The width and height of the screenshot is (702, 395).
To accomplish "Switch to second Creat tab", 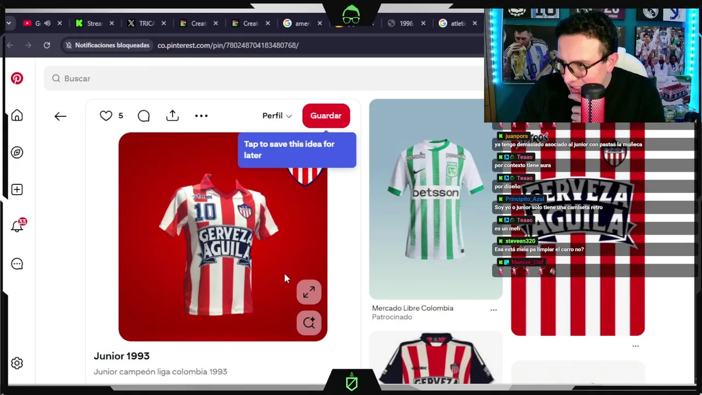I will tap(245, 23).
